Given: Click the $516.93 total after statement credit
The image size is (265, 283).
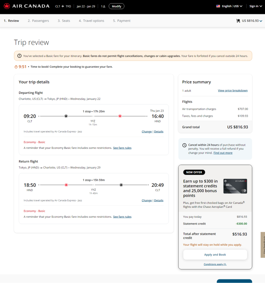Looking at the screenshot, I should point(240,234).
